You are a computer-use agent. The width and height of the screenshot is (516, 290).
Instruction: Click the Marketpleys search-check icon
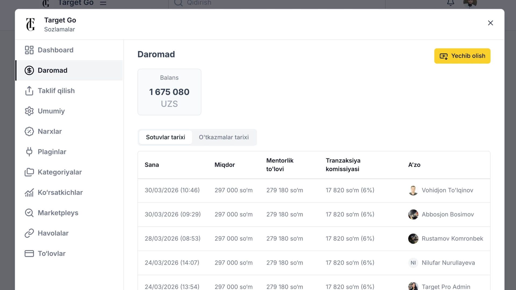pyautogui.click(x=29, y=213)
